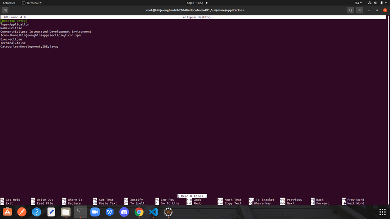Click the [Desktop Entry] header line
Image resolution: width=390 pixels, height=219 pixels.
click(x=14, y=21)
